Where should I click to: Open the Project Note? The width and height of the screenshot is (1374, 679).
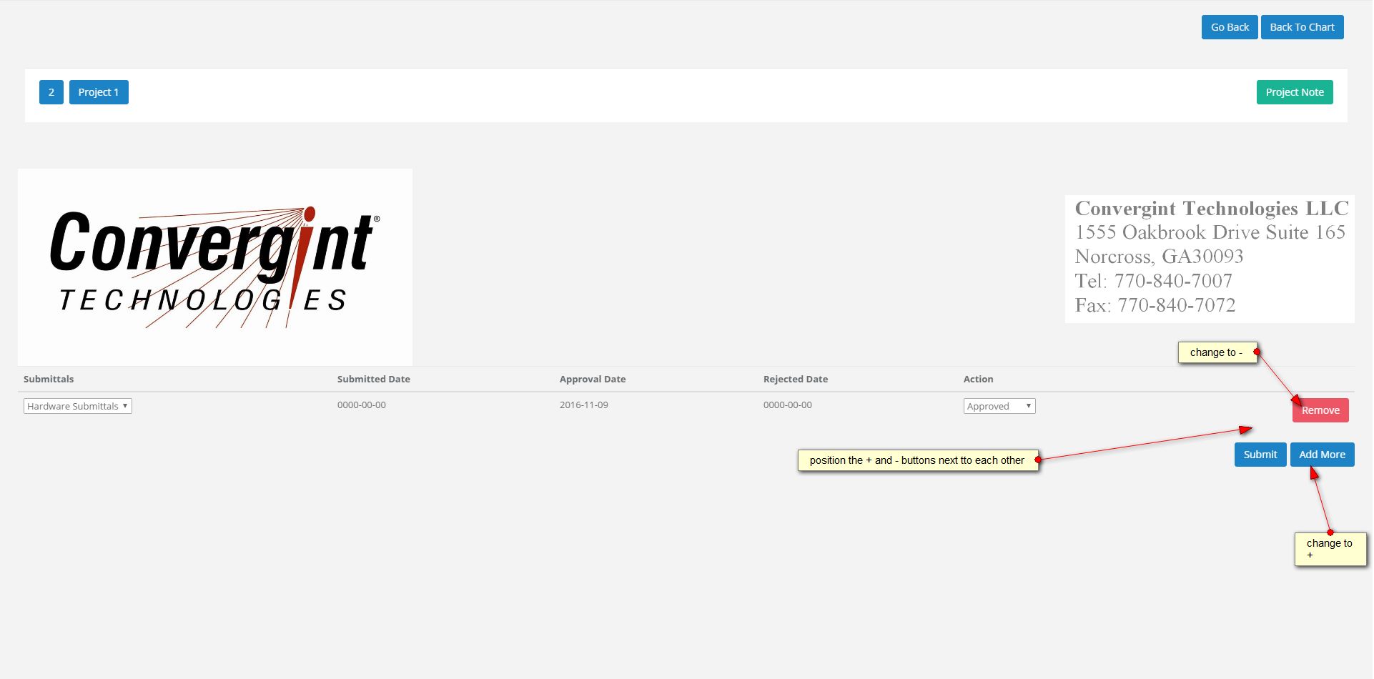[x=1295, y=92]
